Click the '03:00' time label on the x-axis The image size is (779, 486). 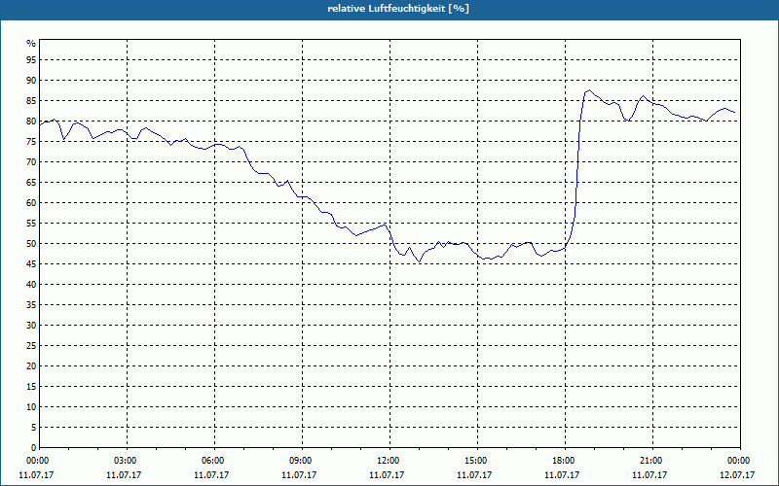click(128, 461)
